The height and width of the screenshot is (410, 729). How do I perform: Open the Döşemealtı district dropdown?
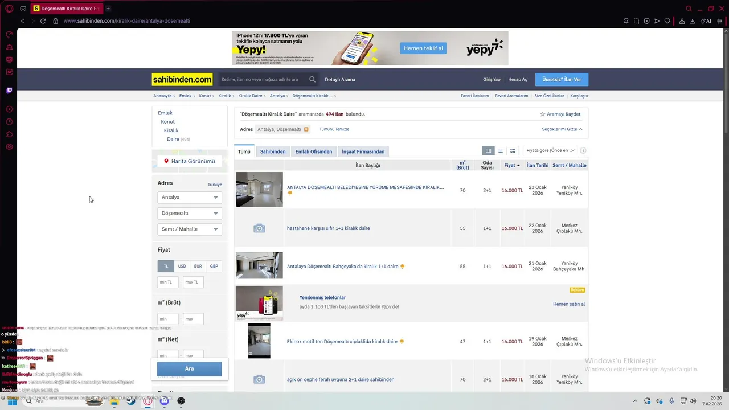click(x=190, y=214)
